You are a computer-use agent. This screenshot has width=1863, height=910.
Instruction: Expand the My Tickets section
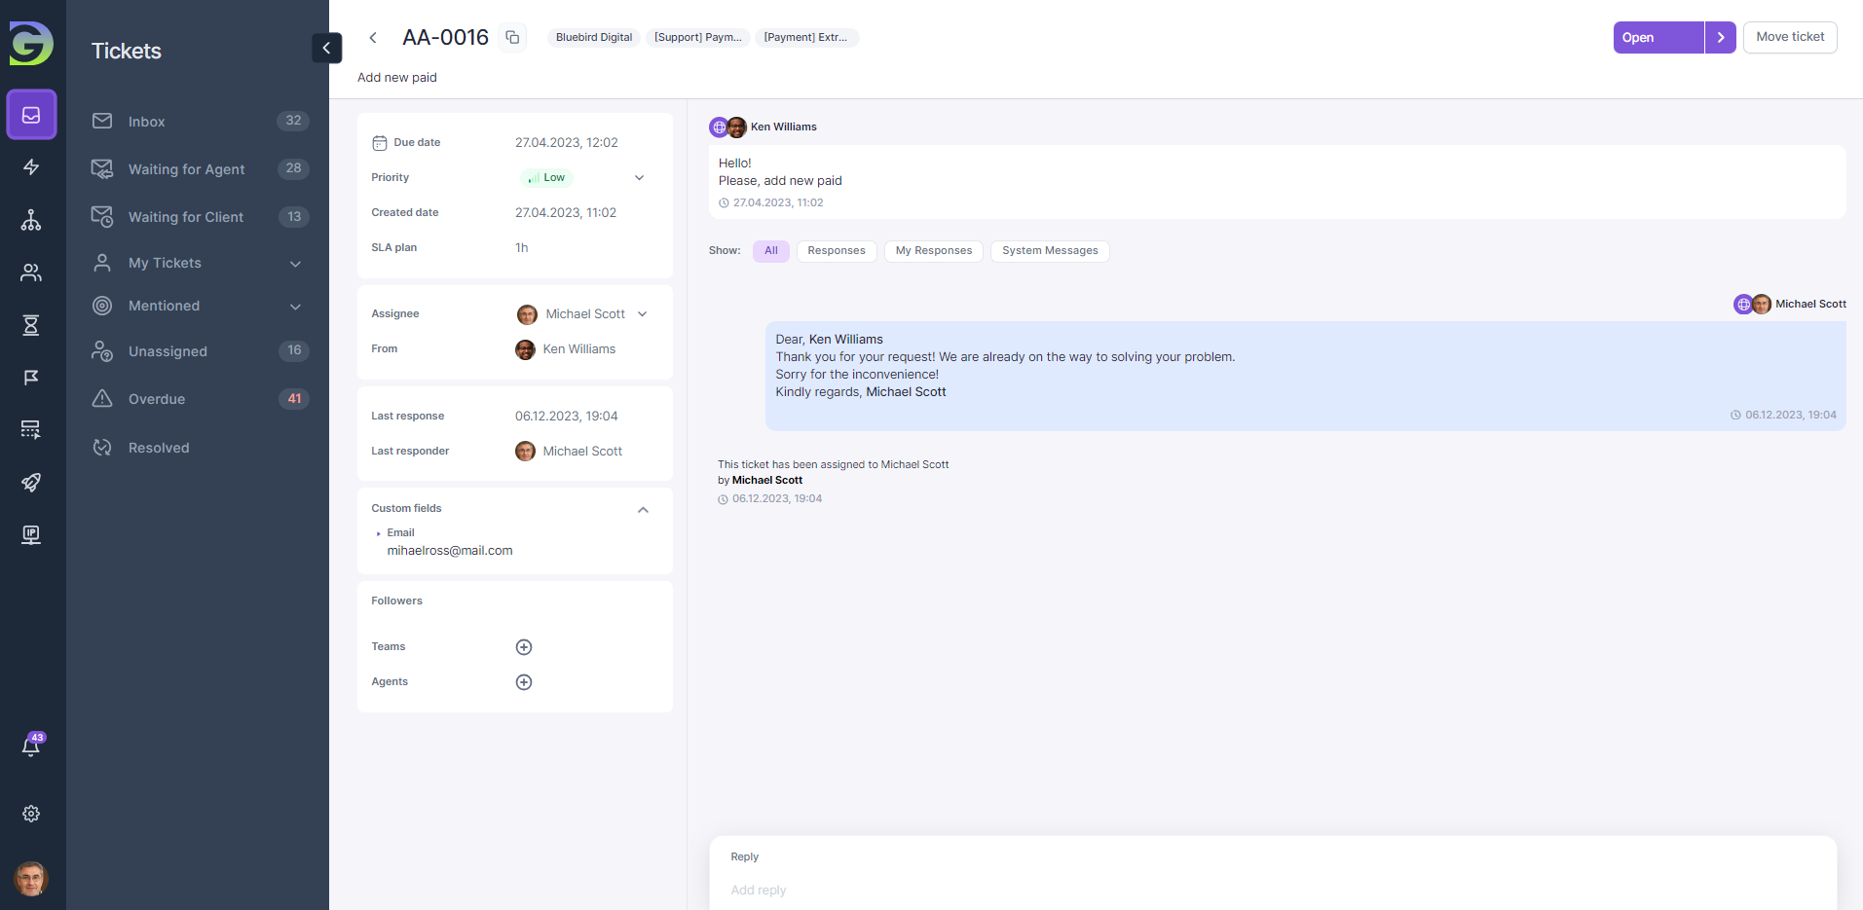click(295, 264)
